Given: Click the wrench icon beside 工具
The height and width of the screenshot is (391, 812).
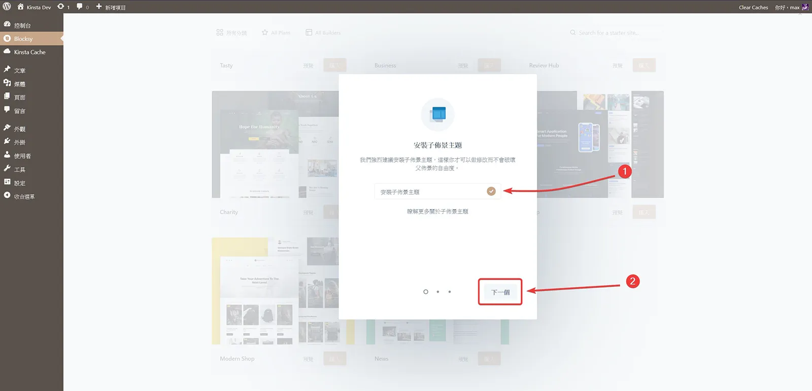Looking at the screenshot, I should [7, 168].
